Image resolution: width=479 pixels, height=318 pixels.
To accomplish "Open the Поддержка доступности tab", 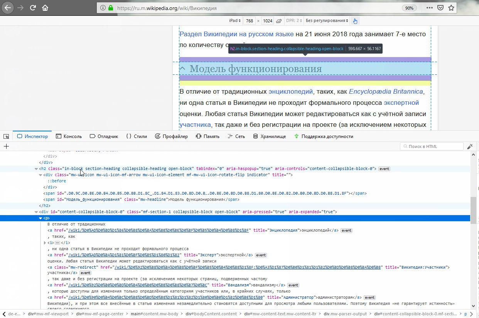I will point(323,136).
